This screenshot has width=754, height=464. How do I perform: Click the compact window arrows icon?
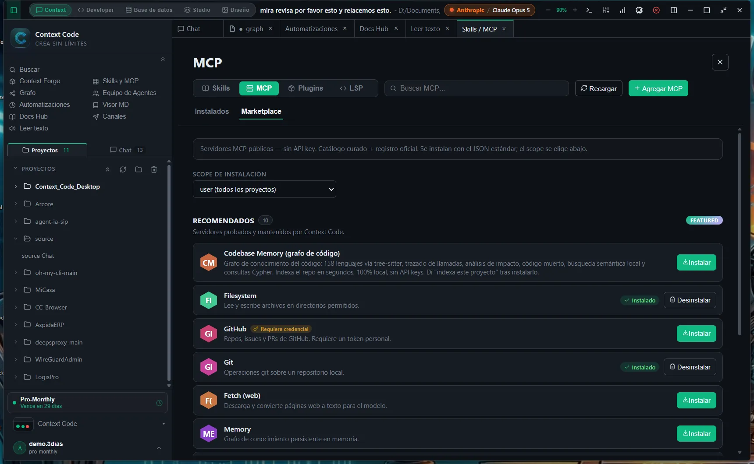coord(723,10)
